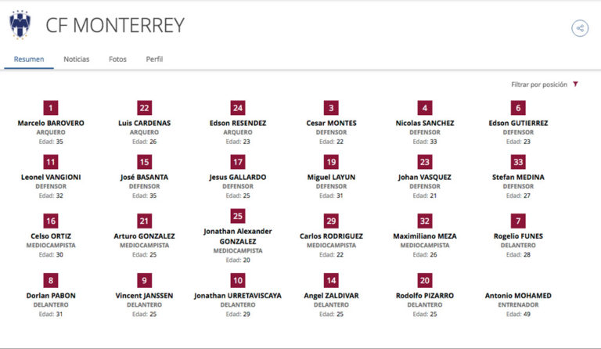The image size is (601, 349).
Task: Choose Carlos RODRIGUEZ from the squad
Action: (x=331, y=236)
